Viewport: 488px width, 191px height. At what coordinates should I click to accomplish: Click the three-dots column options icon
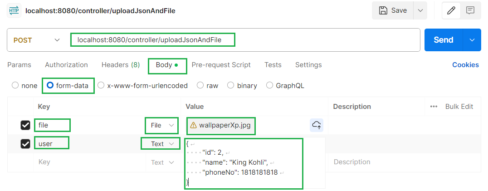(x=434, y=107)
